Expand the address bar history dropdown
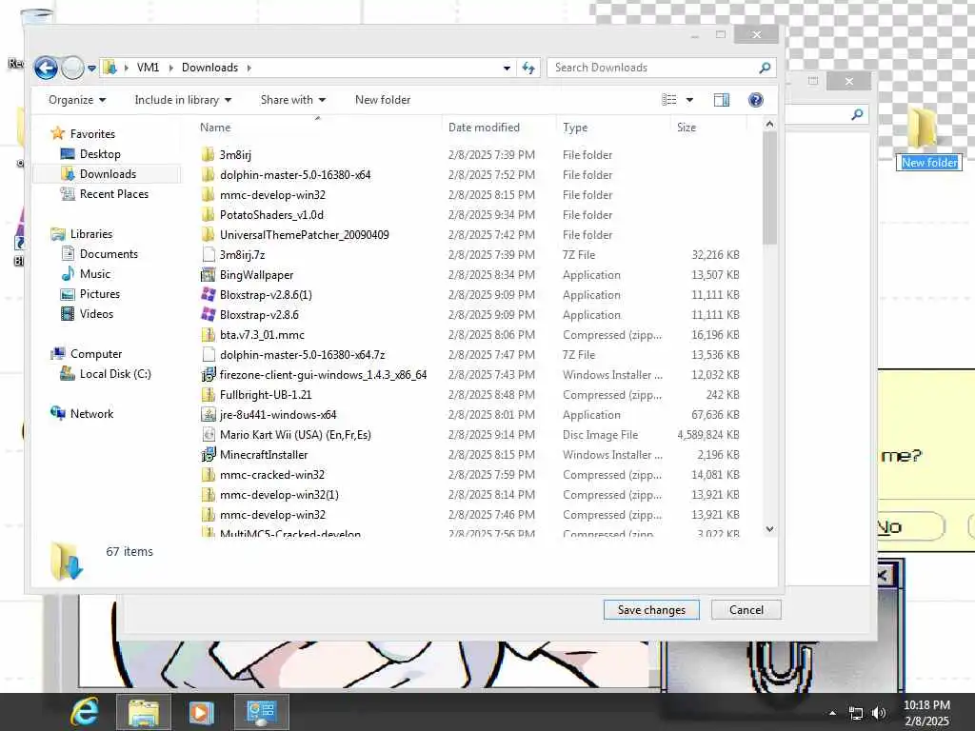The image size is (975, 731). (507, 68)
